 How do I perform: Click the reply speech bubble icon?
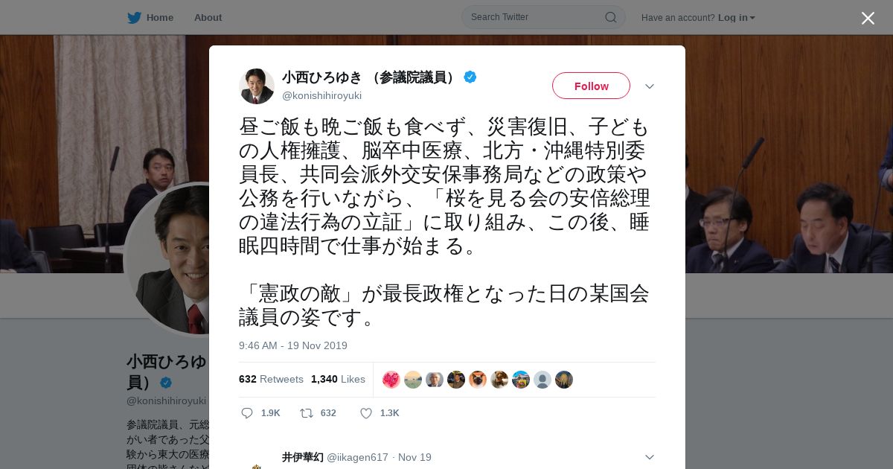pos(247,413)
